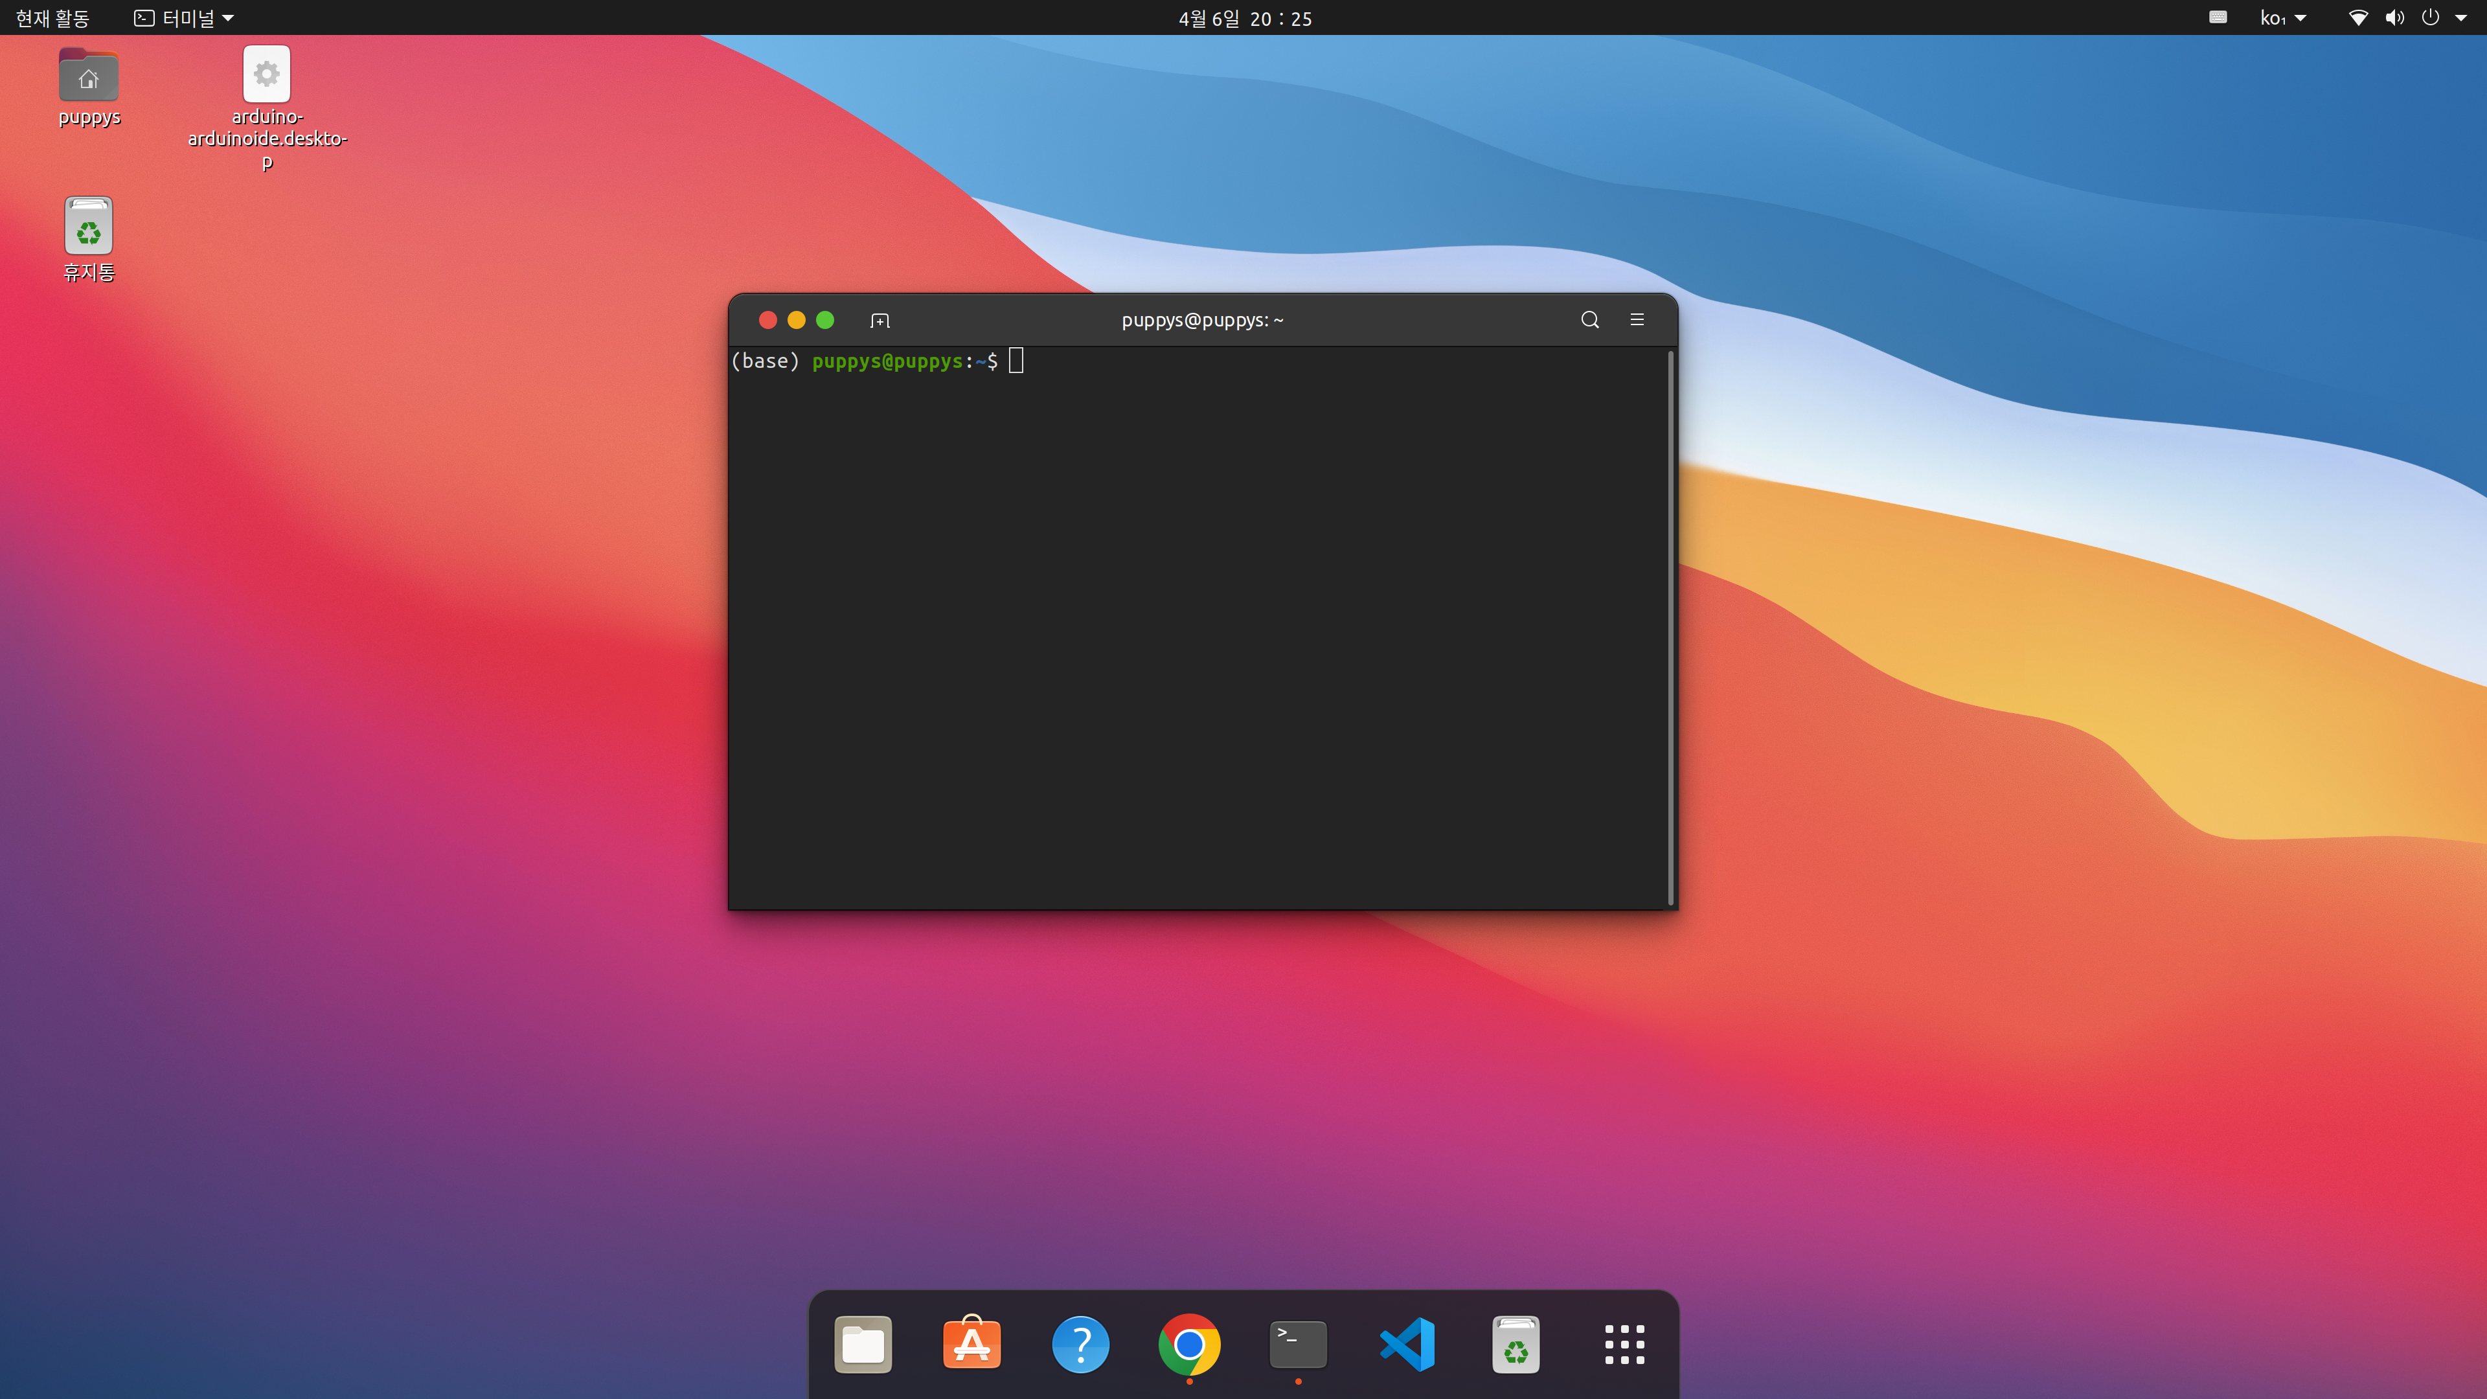Click the Terminal icon in the dock

pos(1297,1343)
